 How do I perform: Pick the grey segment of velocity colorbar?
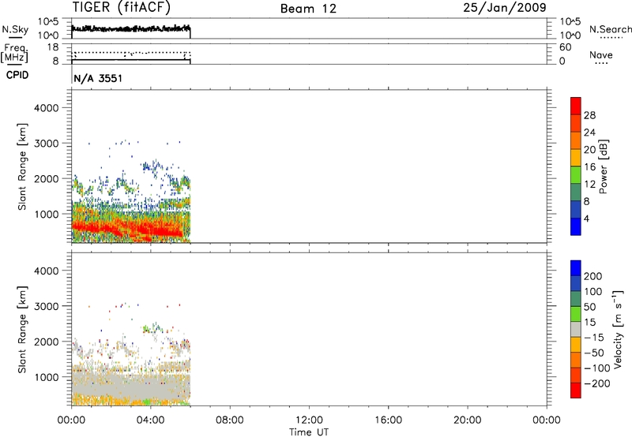pos(576,329)
